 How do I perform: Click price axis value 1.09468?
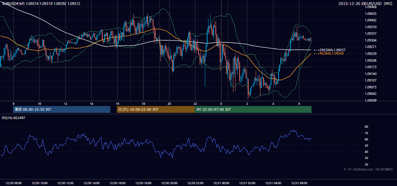pyautogui.click(x=370, y=7)
